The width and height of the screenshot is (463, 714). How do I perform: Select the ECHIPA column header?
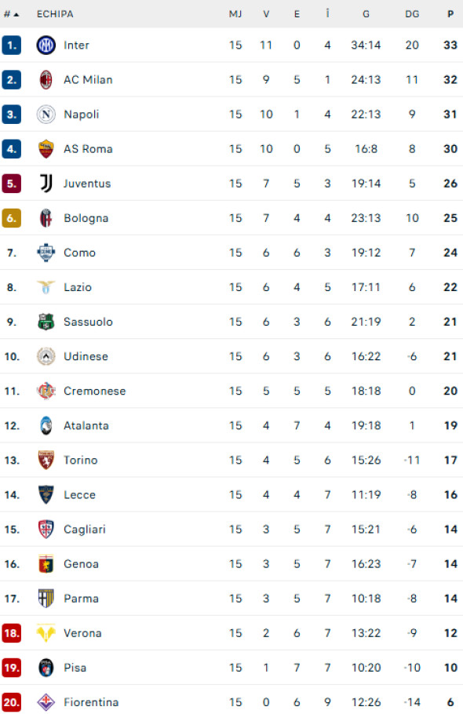pos(52,13)
